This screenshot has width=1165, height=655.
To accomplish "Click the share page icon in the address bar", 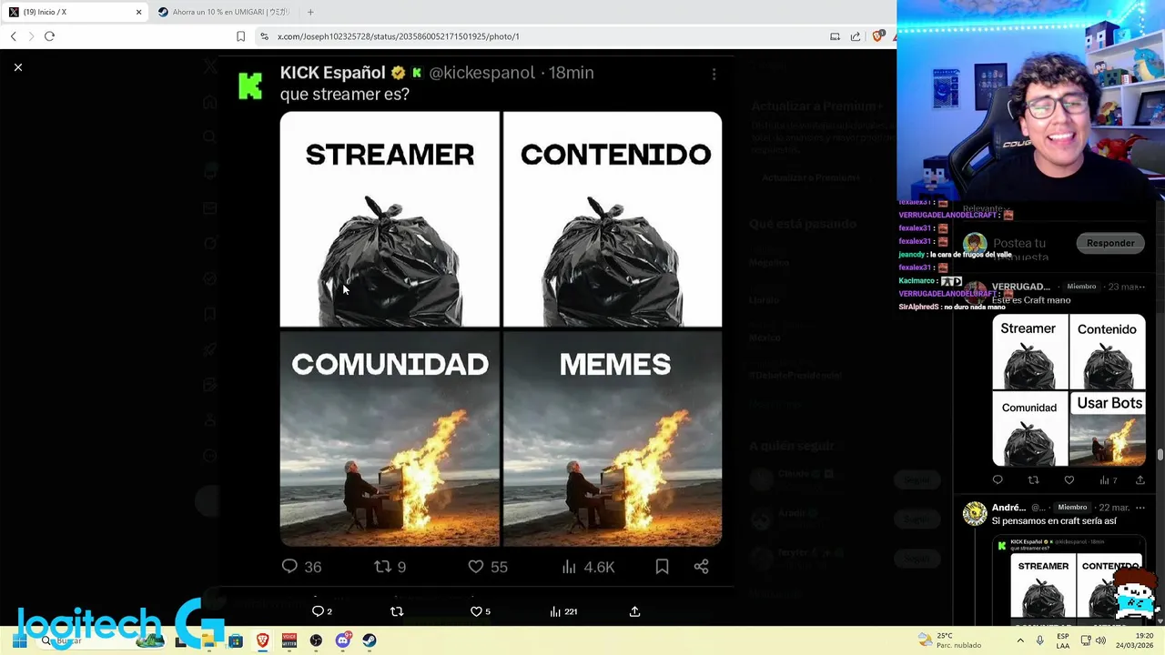I will coord(856,36).
